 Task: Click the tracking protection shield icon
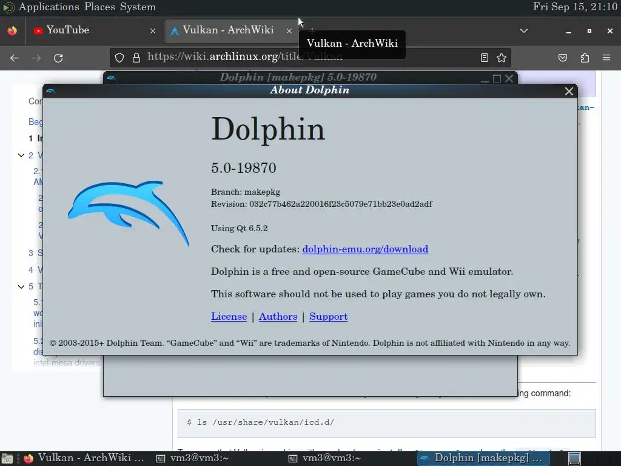coord(119,58)
